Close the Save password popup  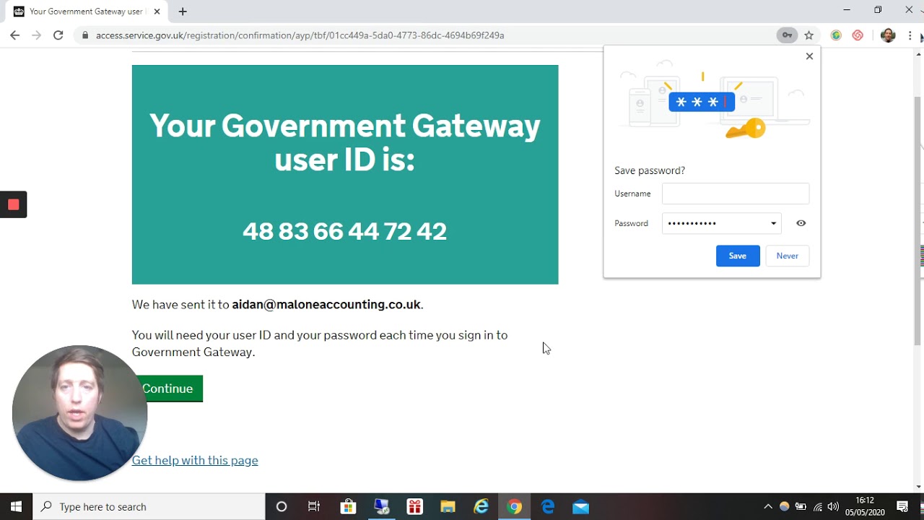coord(809,56)
